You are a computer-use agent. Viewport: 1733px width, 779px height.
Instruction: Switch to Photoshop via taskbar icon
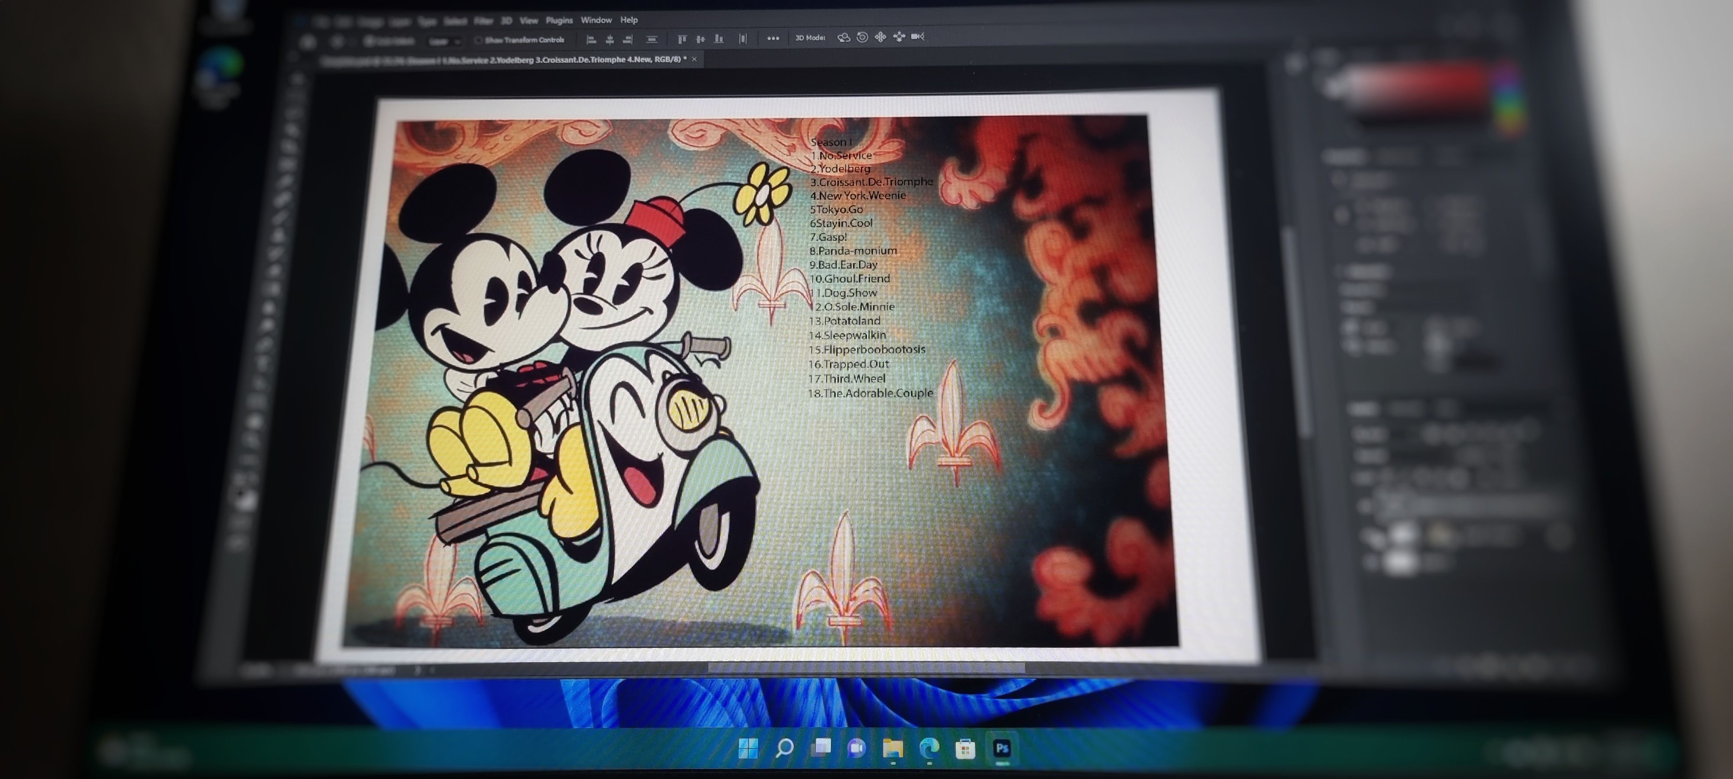coord(1002,748)
